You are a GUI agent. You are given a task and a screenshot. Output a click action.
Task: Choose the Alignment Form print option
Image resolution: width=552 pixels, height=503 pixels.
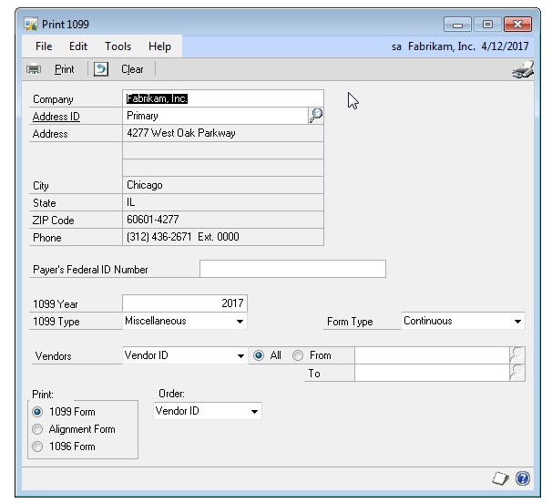(x=37, y=429)
